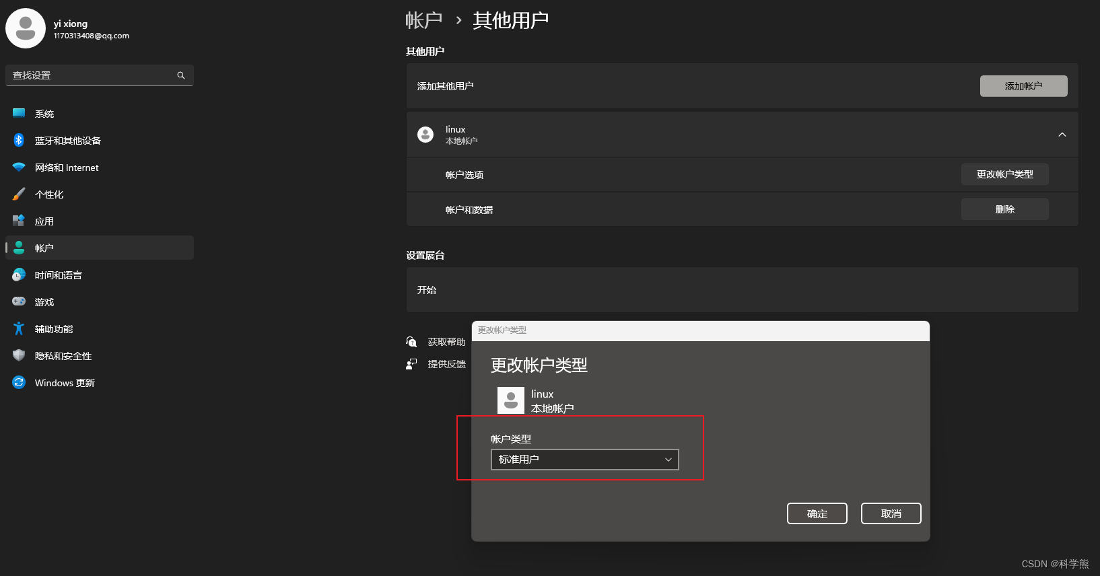
Task: Click the 添加帐户 button
Action: [x=1023, y=86]
